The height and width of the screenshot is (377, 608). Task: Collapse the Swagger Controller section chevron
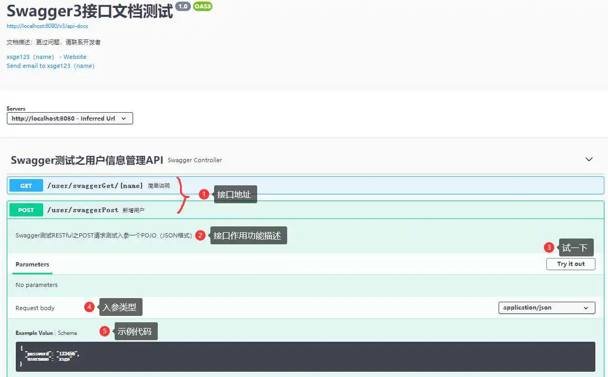[x=589, y=159]
